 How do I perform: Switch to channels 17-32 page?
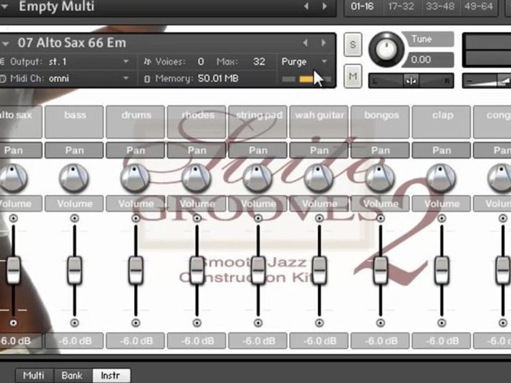coord(401,6)
